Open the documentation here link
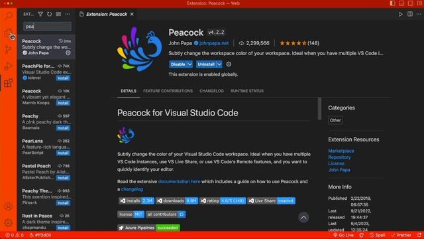The image size is (424, 239). coord(179,181)
